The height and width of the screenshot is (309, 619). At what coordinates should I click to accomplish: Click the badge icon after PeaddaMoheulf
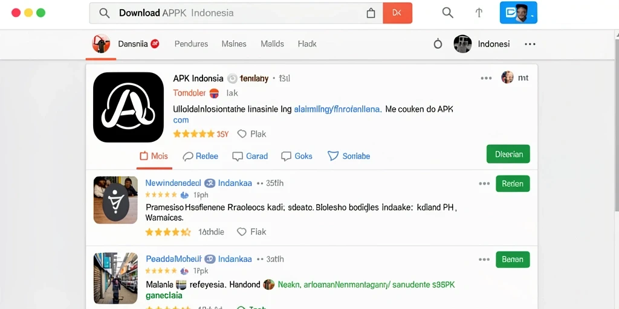(x=210, y=259)
